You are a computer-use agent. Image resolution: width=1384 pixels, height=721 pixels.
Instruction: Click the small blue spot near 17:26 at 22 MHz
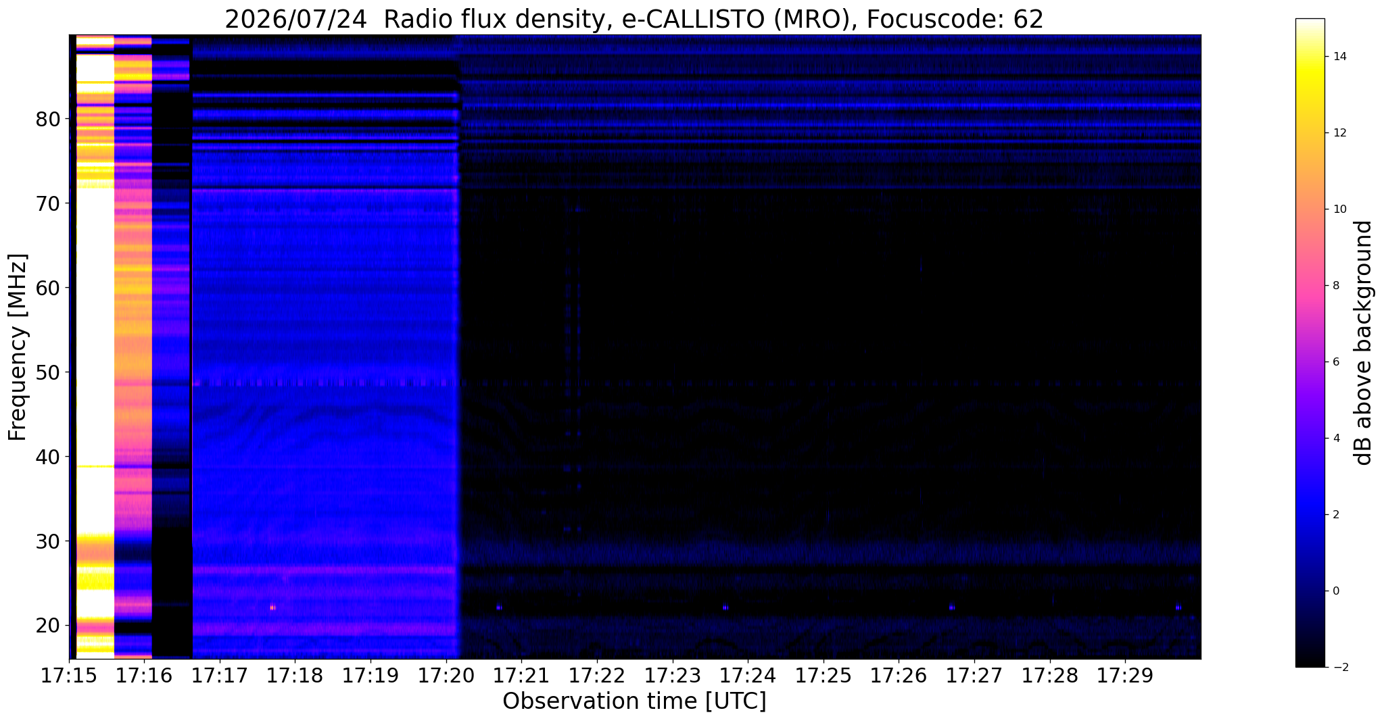pyautogui.click(x=951, y=607)
